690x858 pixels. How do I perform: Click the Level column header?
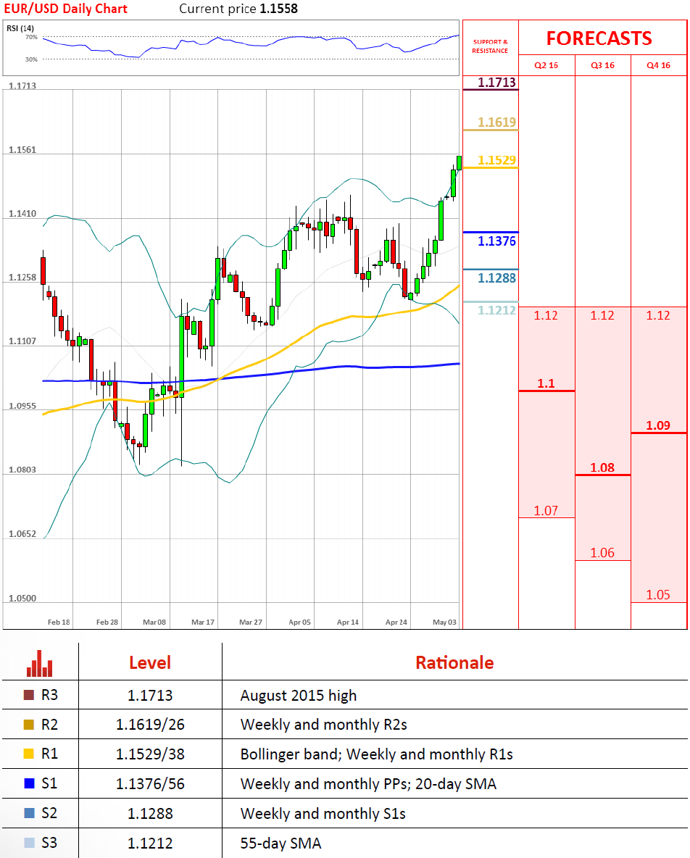coord(150,662)
